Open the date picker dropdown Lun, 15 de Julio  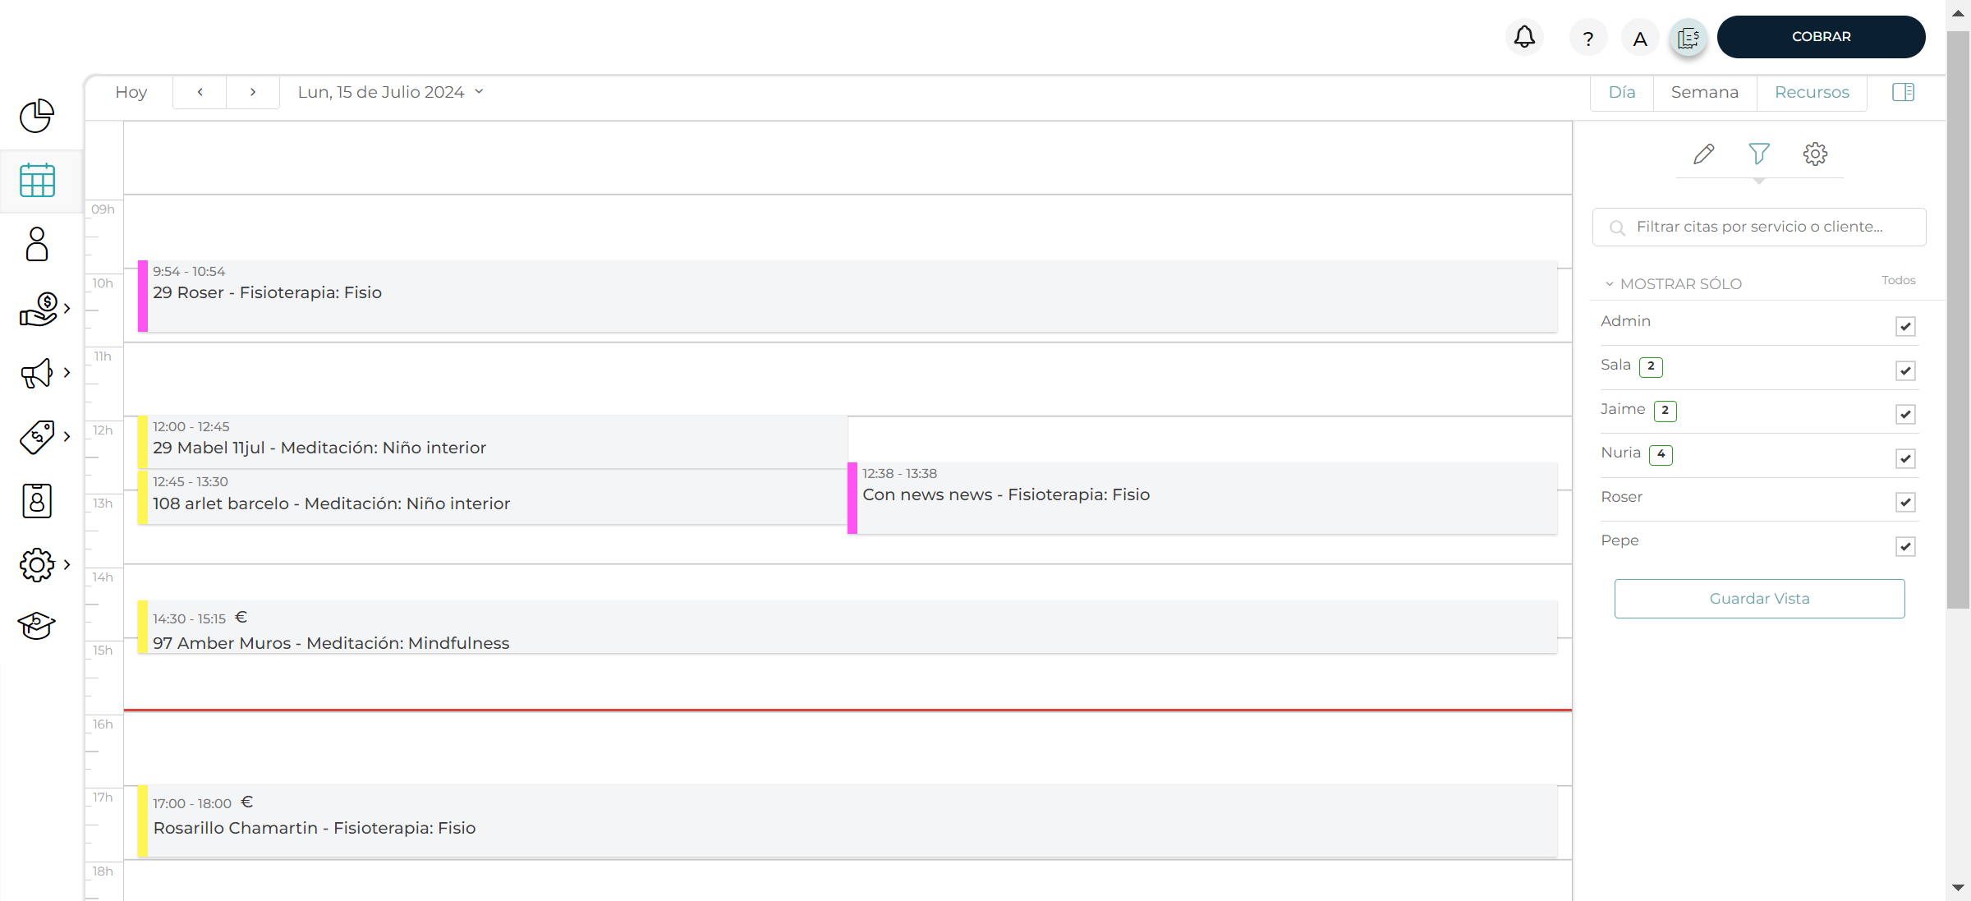391,92
